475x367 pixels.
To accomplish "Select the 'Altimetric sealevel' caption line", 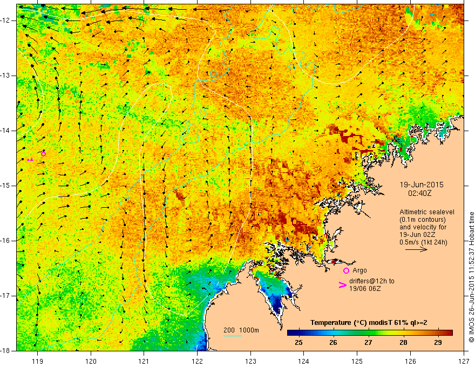I will click(x=427, y=212).
